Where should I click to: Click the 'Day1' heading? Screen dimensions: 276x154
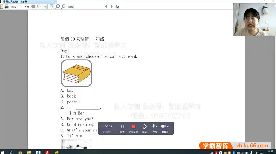65,51
